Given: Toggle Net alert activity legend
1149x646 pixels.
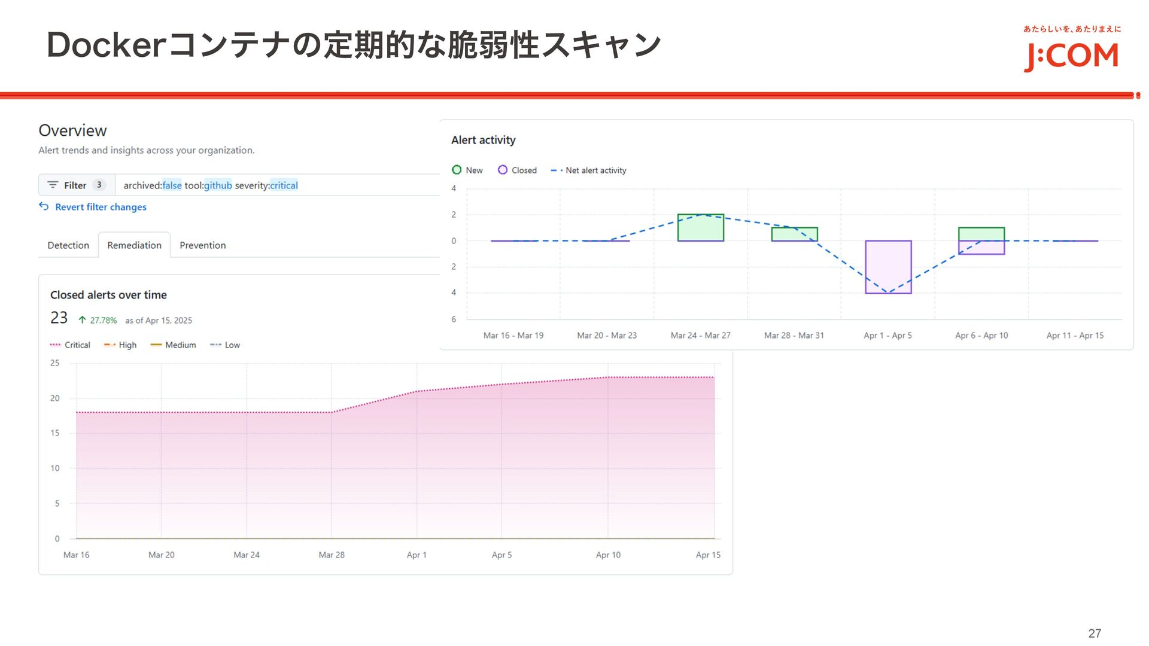Looking at the screenshot, I should click(589, 170).
